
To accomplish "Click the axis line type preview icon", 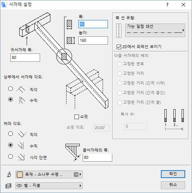I will [119, 31].
